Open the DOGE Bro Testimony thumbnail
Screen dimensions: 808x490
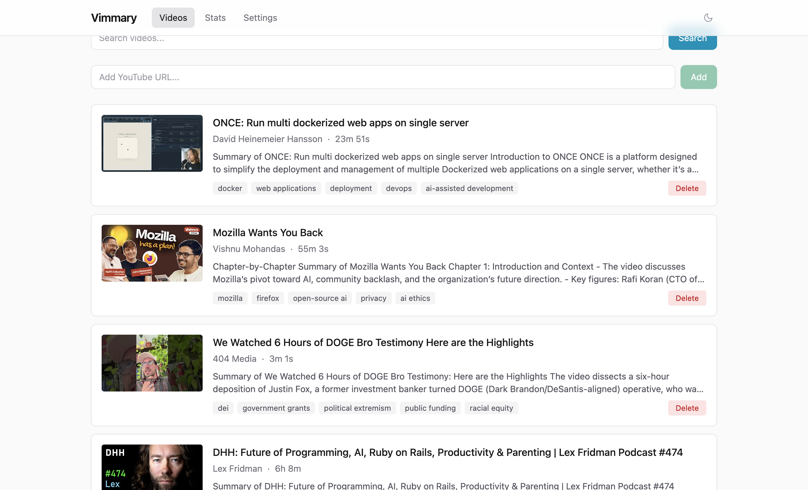pos(152,363)
